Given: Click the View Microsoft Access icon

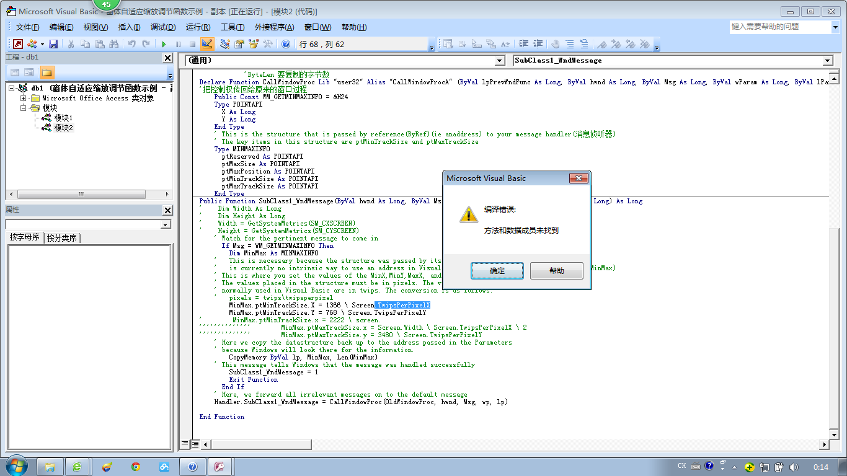Looking at the screenshot, I should point(18,44).
